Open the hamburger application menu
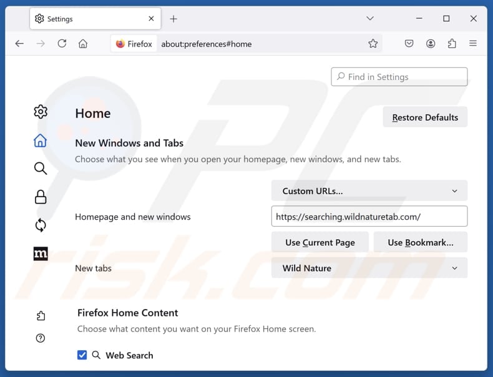Screen dimensions: 493x377 point(473,44)
